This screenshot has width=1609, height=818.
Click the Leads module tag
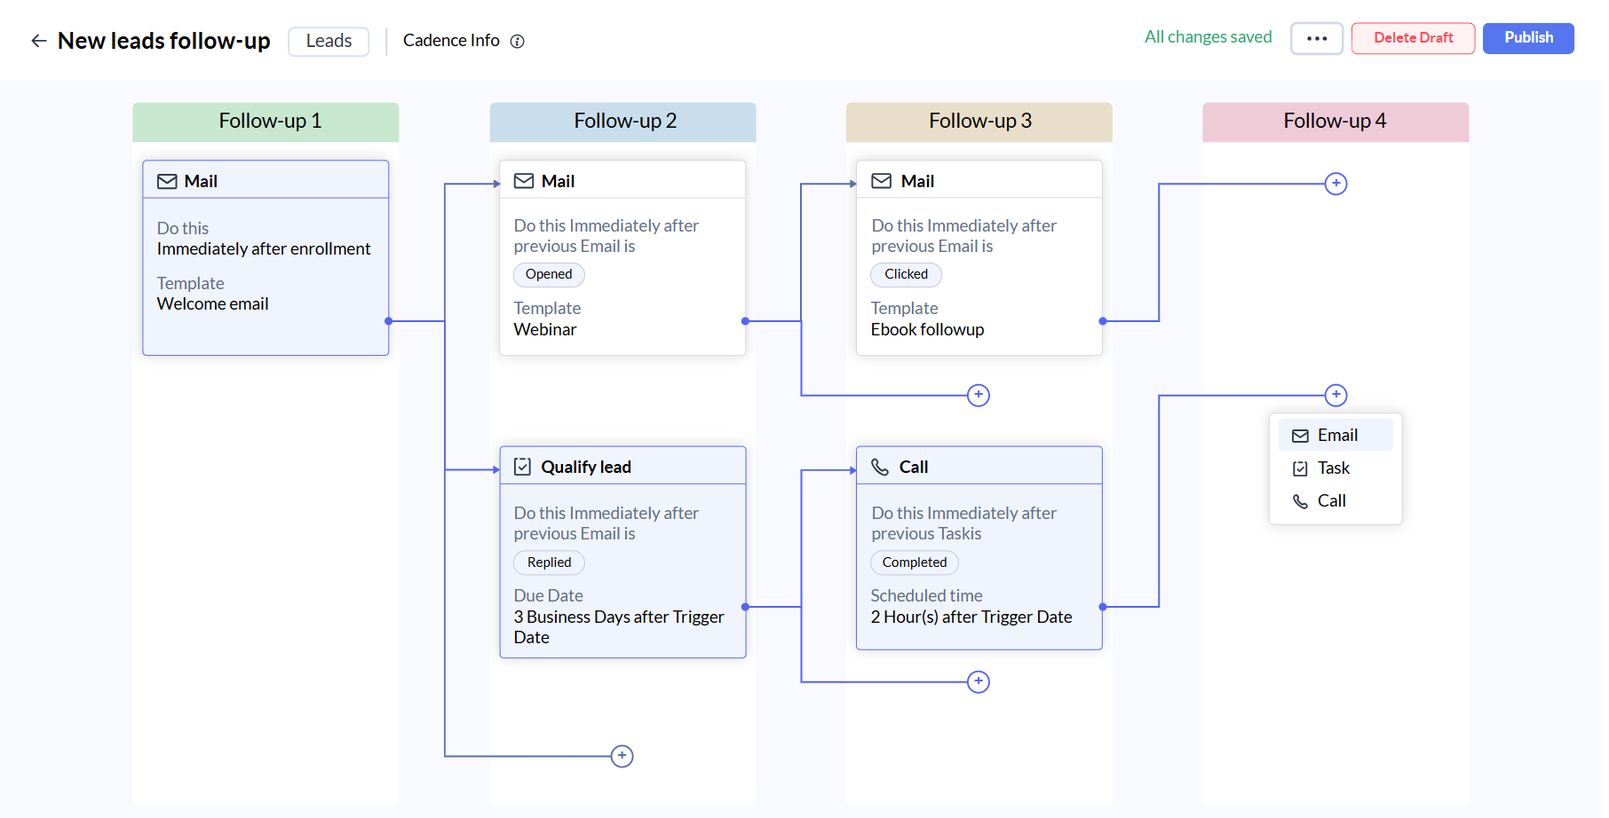[x=329, y=41]
